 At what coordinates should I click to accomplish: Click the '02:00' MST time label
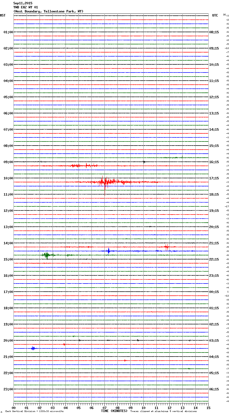(x=8, y=48)
